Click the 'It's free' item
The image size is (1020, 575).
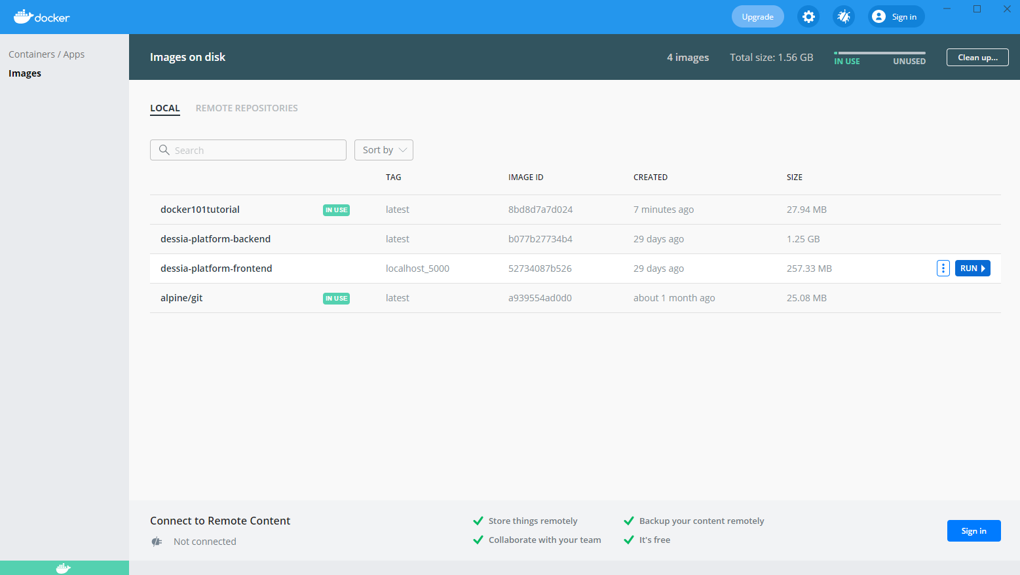click(x=647, y=540)
